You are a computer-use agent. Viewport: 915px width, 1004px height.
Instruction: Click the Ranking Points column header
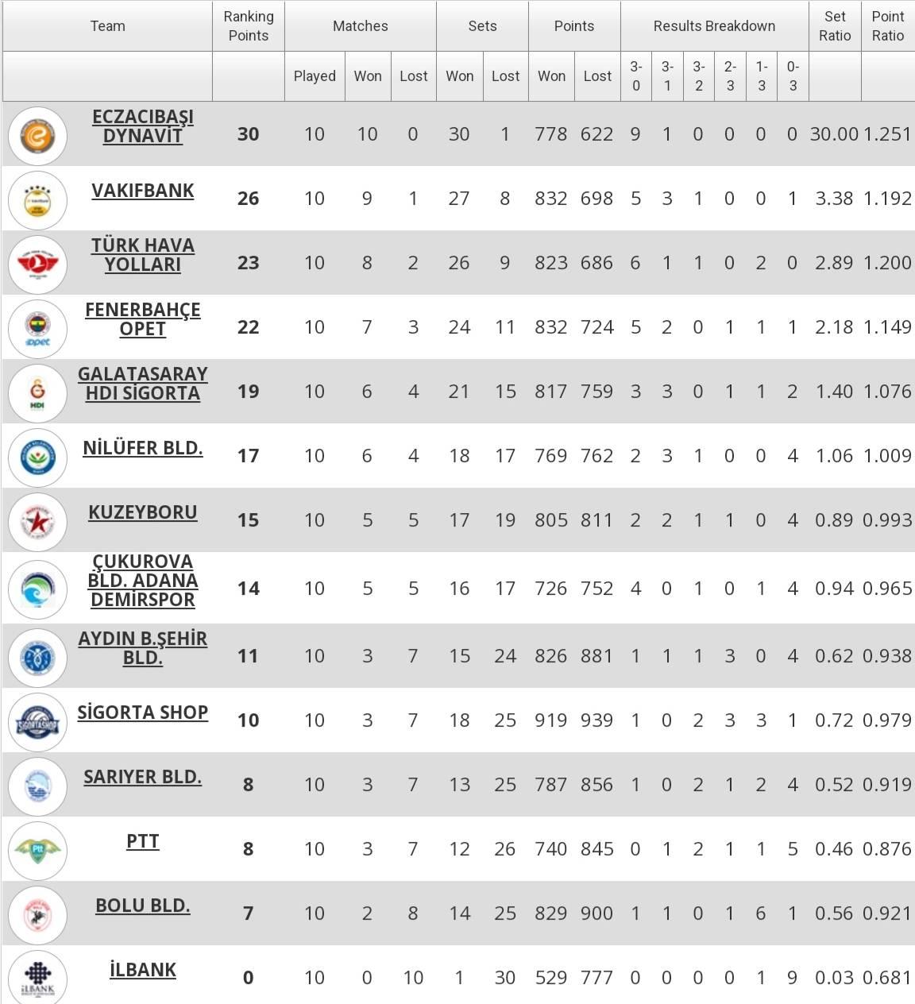click(249, 26)
